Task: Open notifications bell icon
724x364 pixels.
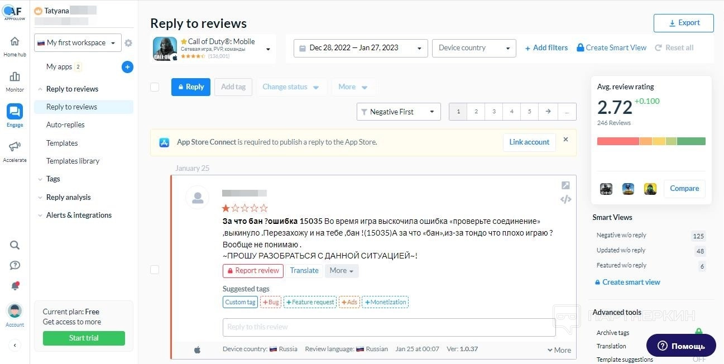Action: 15,286
